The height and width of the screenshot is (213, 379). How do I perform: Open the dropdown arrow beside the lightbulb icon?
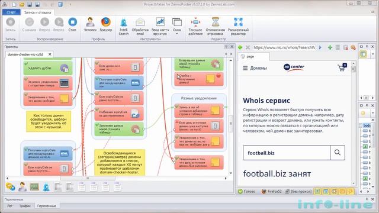(372, 113)
